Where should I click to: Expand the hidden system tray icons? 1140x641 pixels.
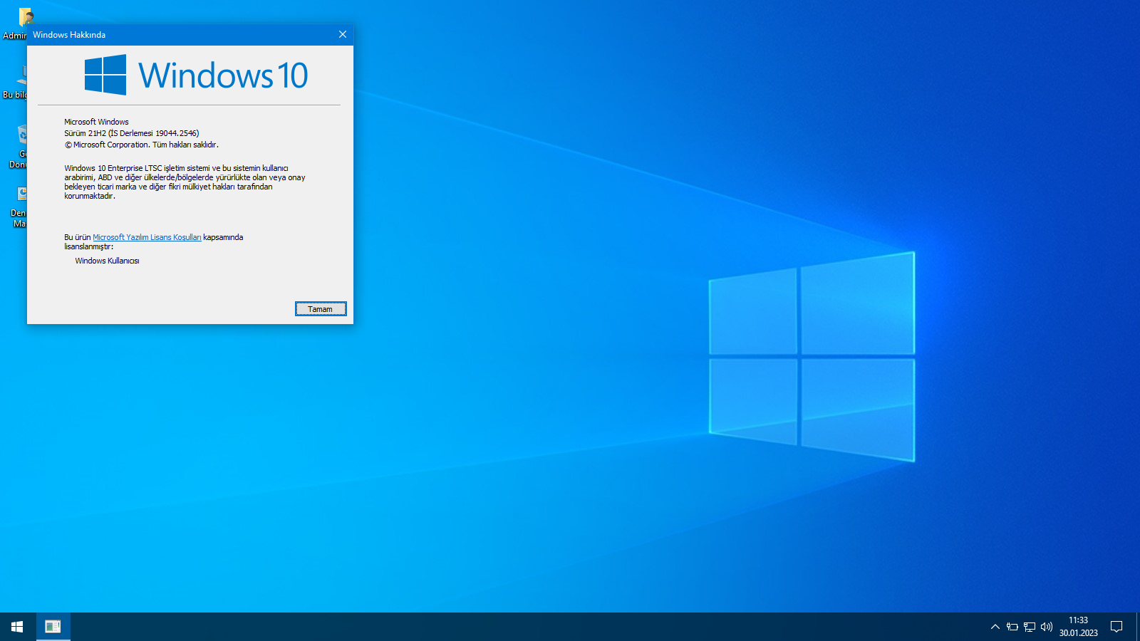tap(995, 627)
